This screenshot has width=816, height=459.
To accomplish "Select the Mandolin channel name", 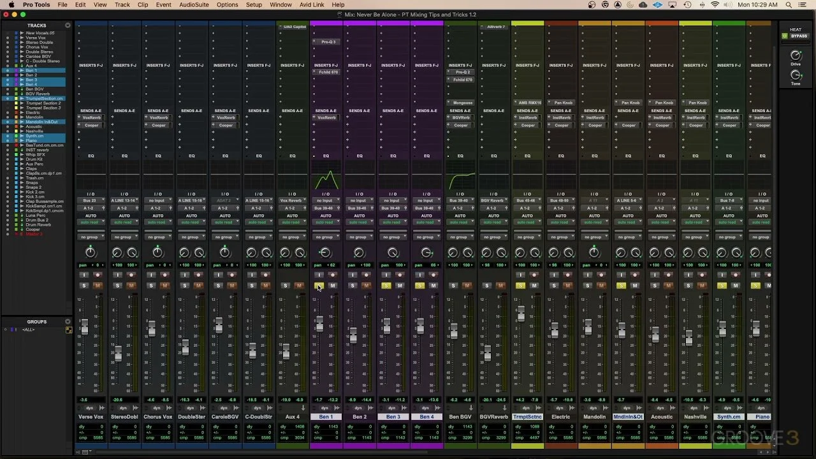I will (x=594, y=417).
